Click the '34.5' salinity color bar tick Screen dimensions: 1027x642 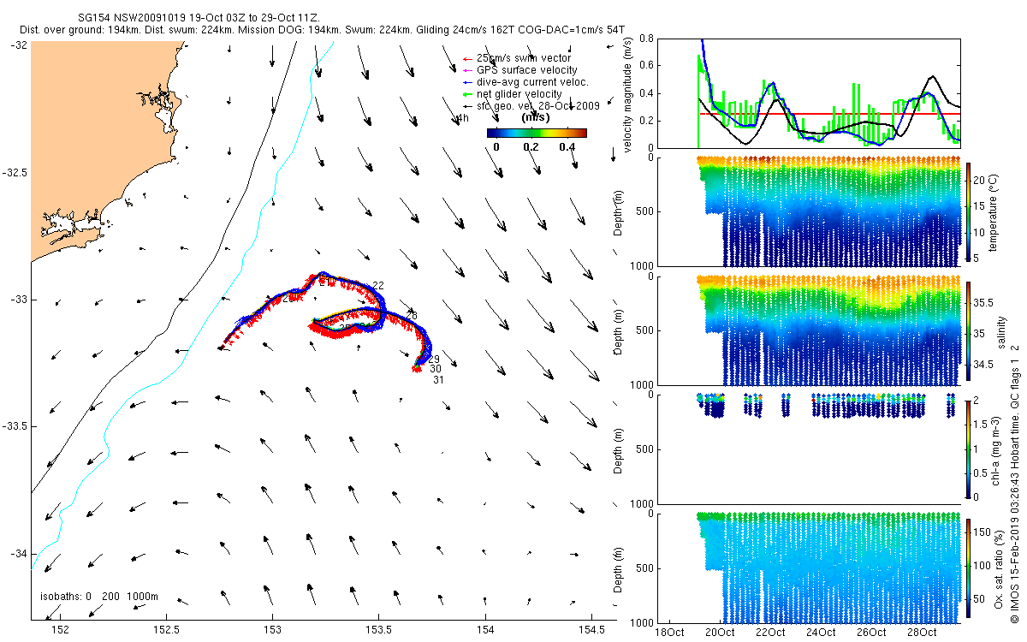[984, 365]
